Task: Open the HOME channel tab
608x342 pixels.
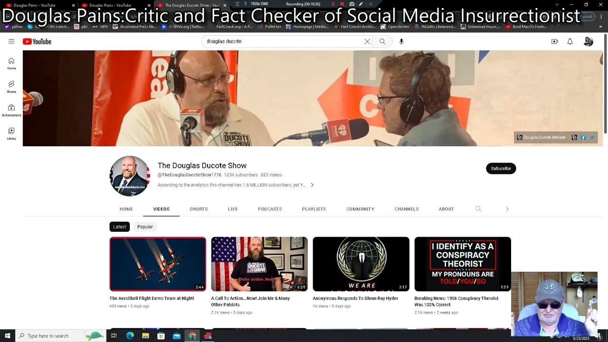Action: [126, 209]
